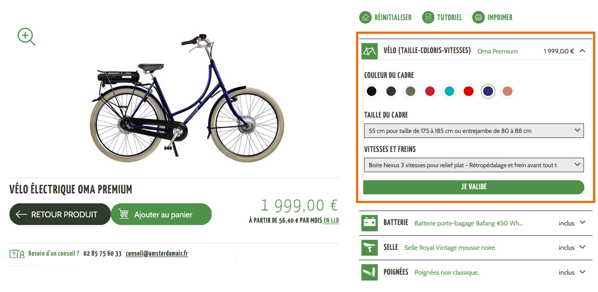Click the Imprimer printer icon

point(478,18)
